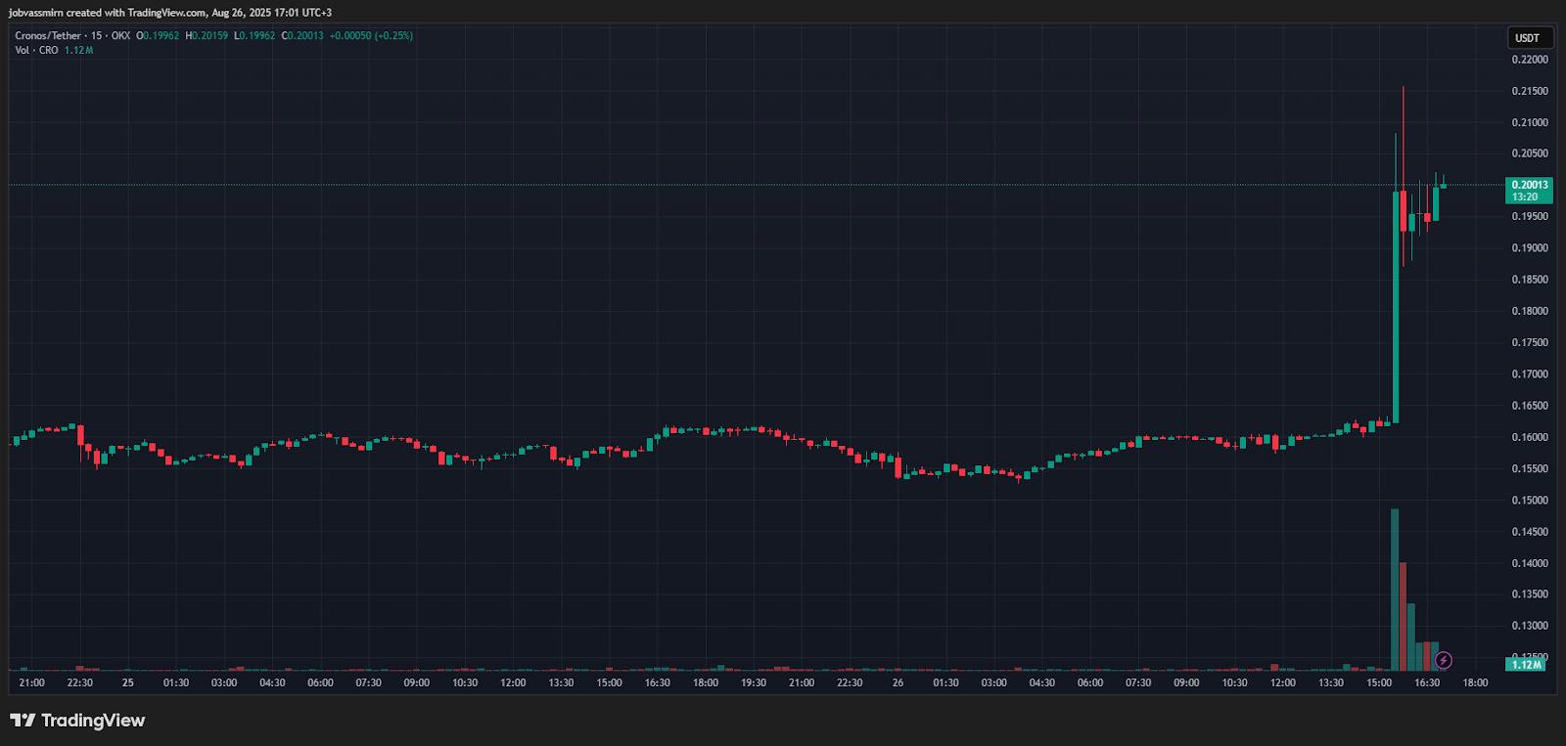Click the 19:30 time axis label
The height and width of the screenshot is (746, 1566).
tap(754, 682)
